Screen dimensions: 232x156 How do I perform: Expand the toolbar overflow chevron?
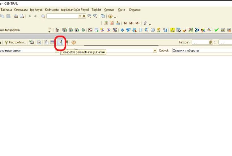tap(49, 30)
